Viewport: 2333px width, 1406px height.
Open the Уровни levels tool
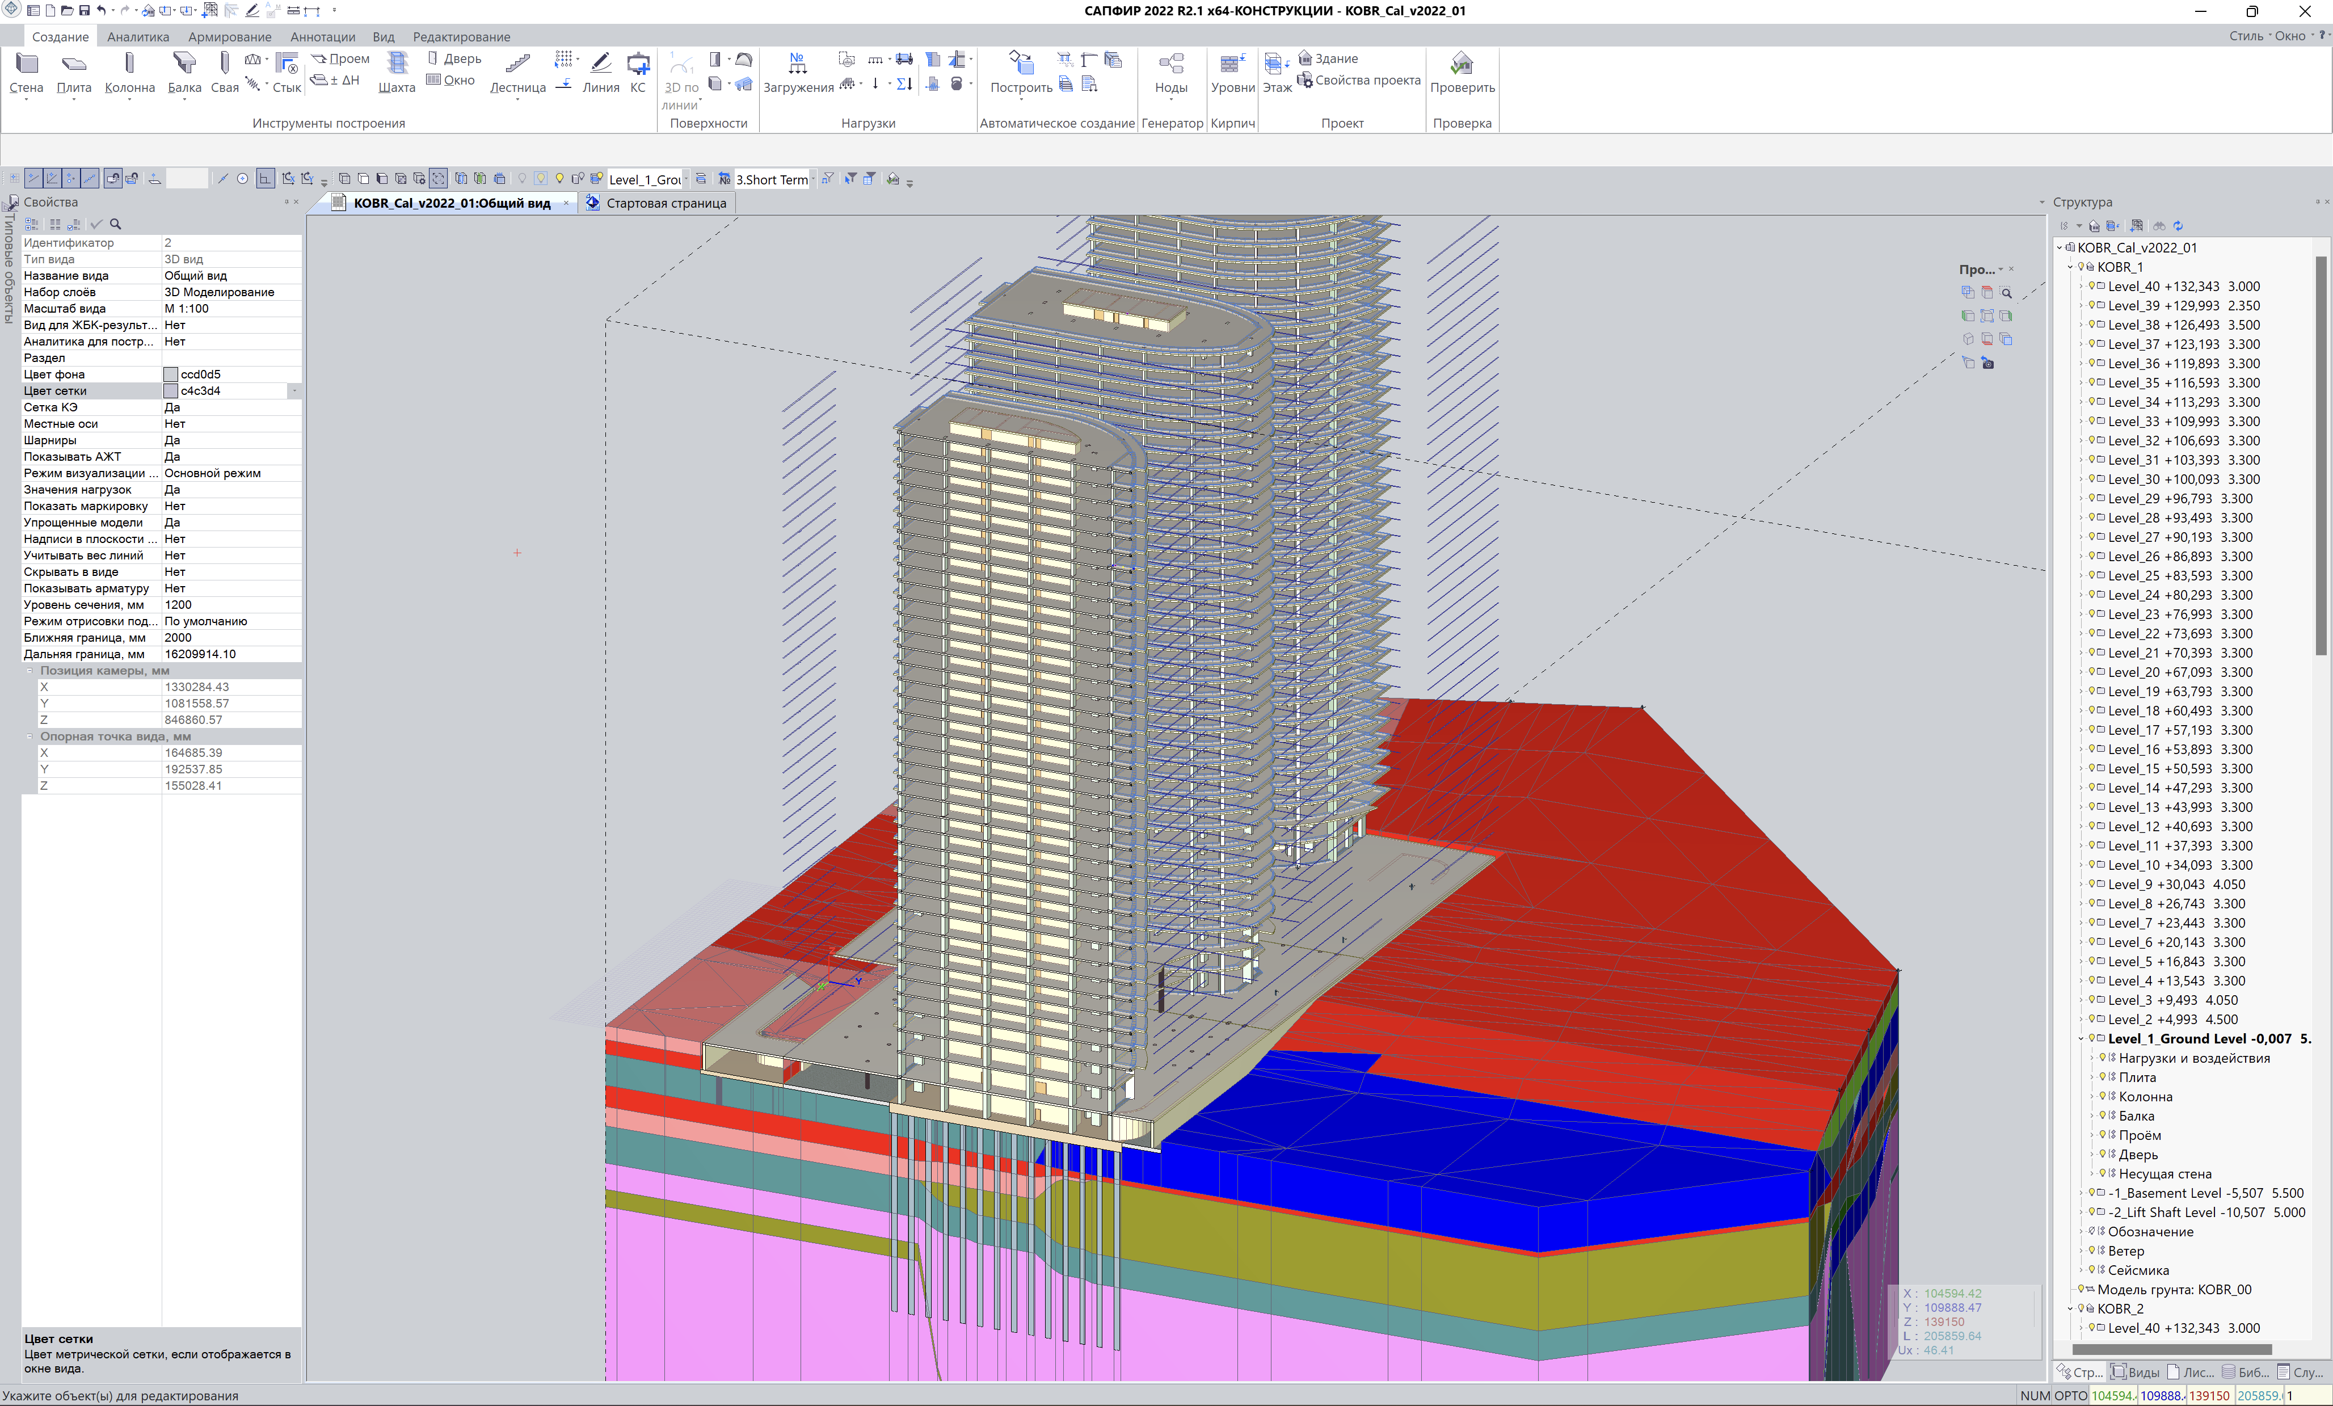[1232, 72]
